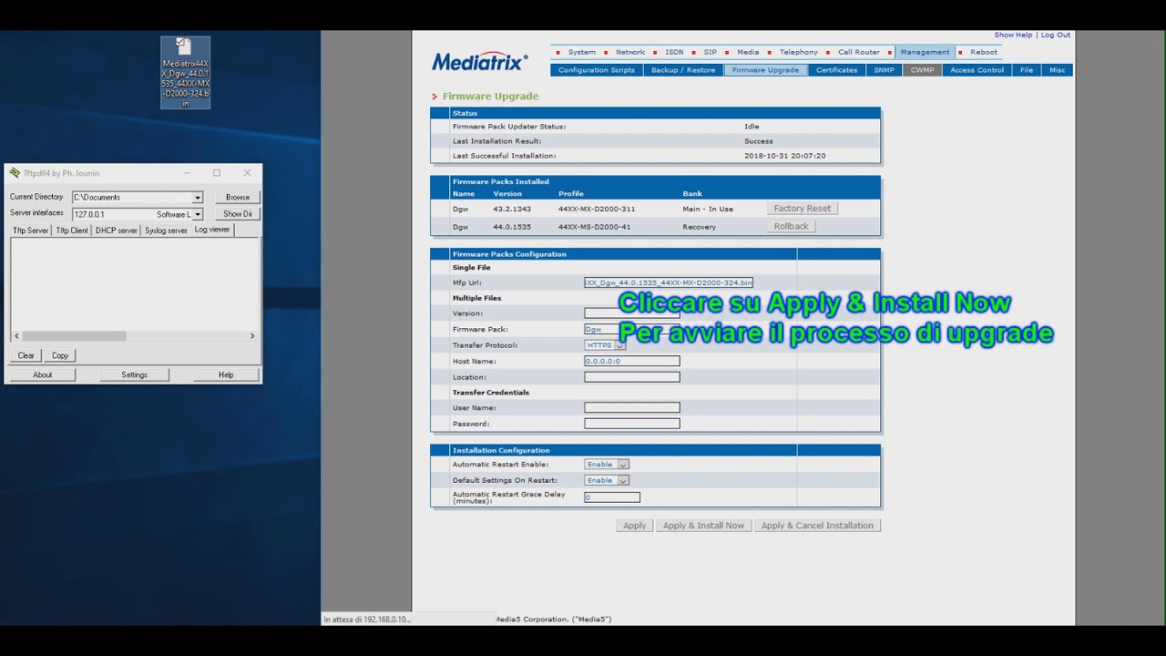The width and height of the screenshot is (1166, 656).
Task: Go to Configuration Scripts tab
Action: click(597, 70)
